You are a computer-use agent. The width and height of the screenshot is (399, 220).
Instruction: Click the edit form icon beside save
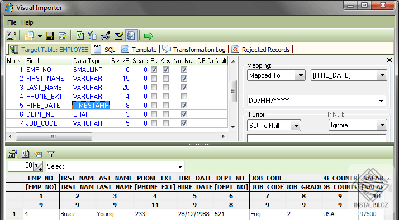(x=63, y=36)
